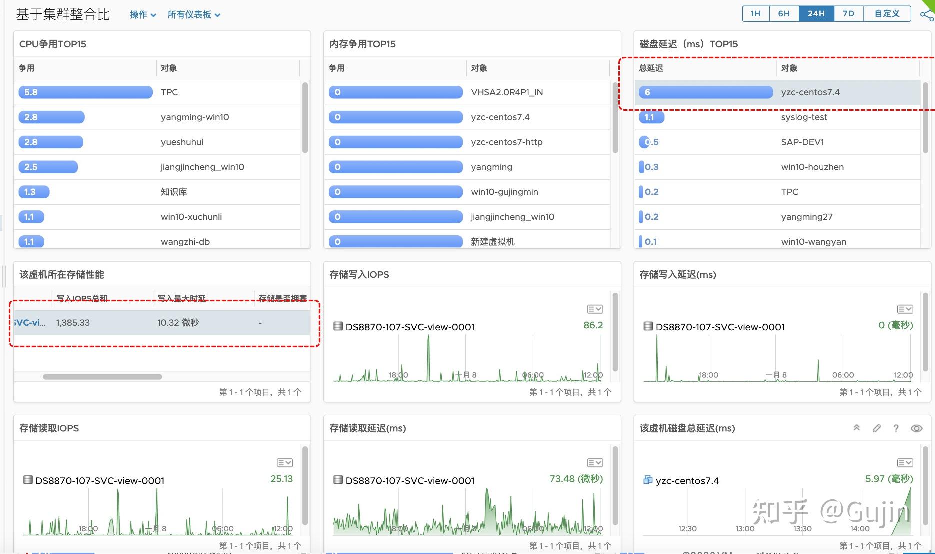Switch to the 1H time range tab
Viewport: 935px width, 554px height.
tap(755, 13)
